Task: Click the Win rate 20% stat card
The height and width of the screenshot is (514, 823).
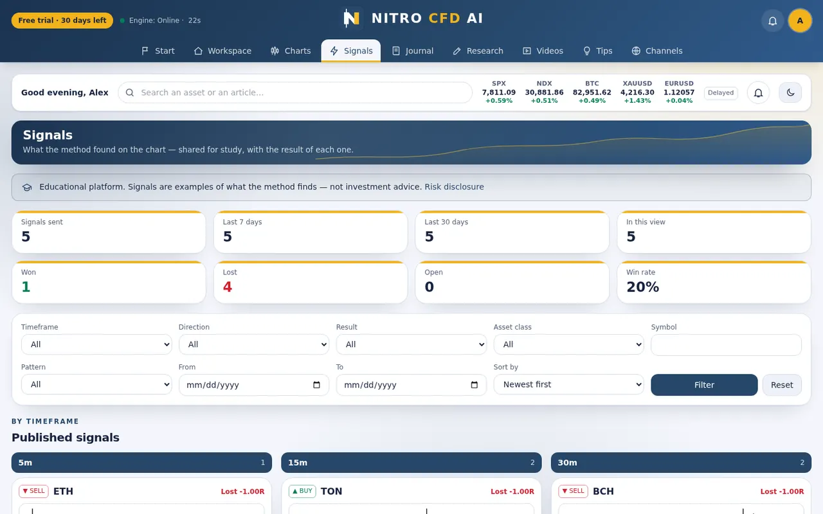Action: pos(714,282)
